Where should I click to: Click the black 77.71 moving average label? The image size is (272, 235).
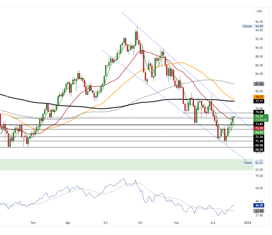click(x=259, y=101)
